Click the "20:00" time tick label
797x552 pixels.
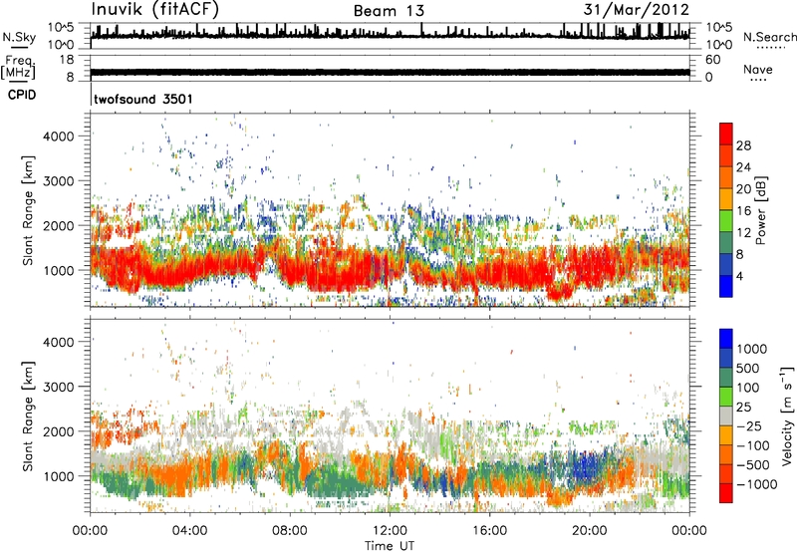(x=589, y=531)
